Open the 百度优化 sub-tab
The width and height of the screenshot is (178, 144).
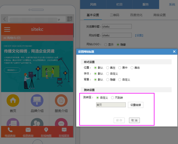click(136, 15)
